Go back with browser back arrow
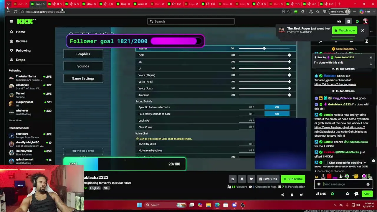The width and height of the screenshot is (377, 212). 8,12
